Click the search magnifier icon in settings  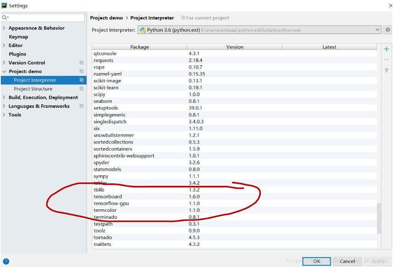click(x=5, y=18)
